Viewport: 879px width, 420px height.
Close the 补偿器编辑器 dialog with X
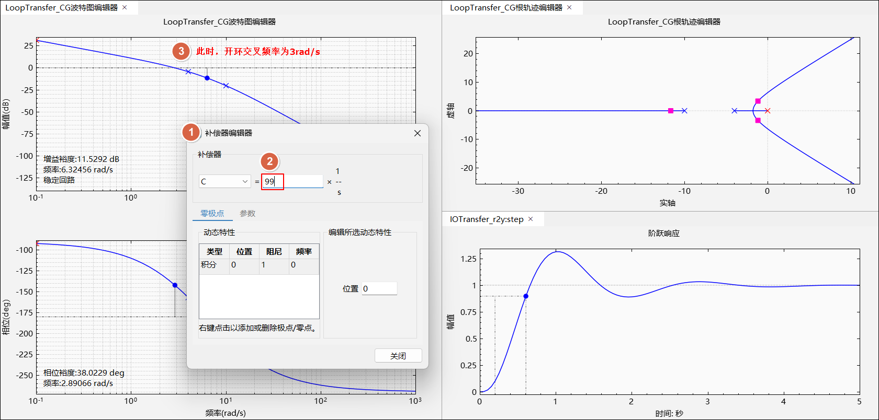coord(418,133)
